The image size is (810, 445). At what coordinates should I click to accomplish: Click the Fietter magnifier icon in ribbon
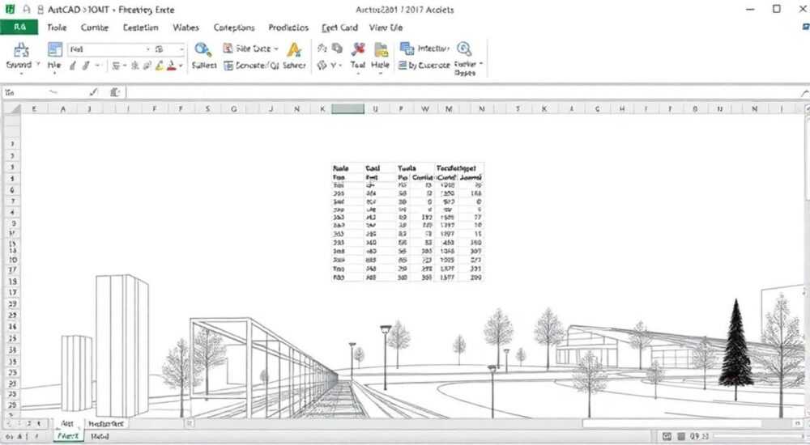464,49
